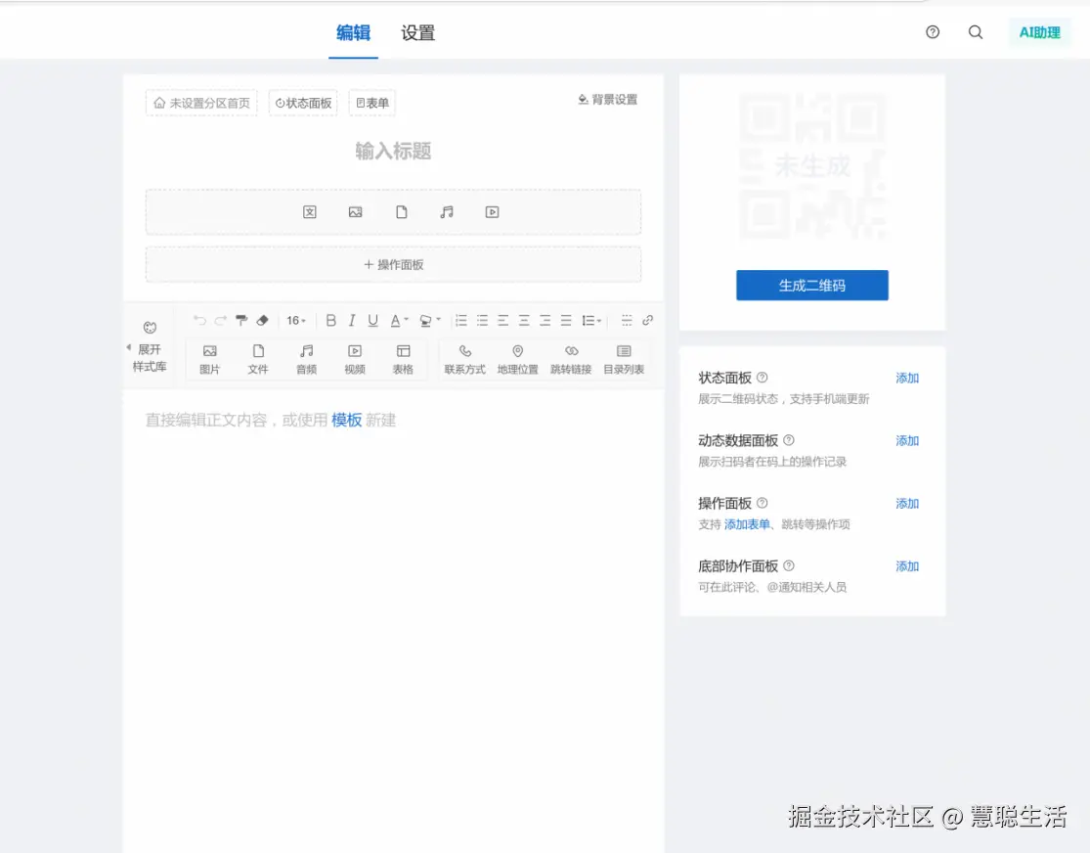Screen dimensions: 1090x853
Task: Expand the 展开样式库 style library
Action: click(x=150, y=346)
